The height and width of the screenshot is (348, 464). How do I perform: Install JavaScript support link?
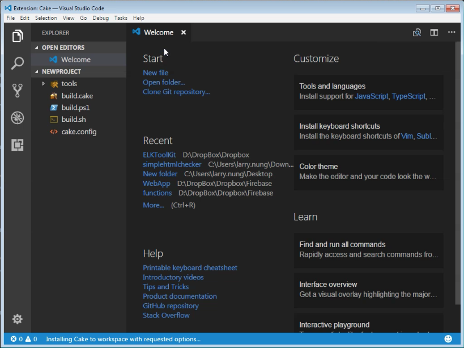point(372,96)
